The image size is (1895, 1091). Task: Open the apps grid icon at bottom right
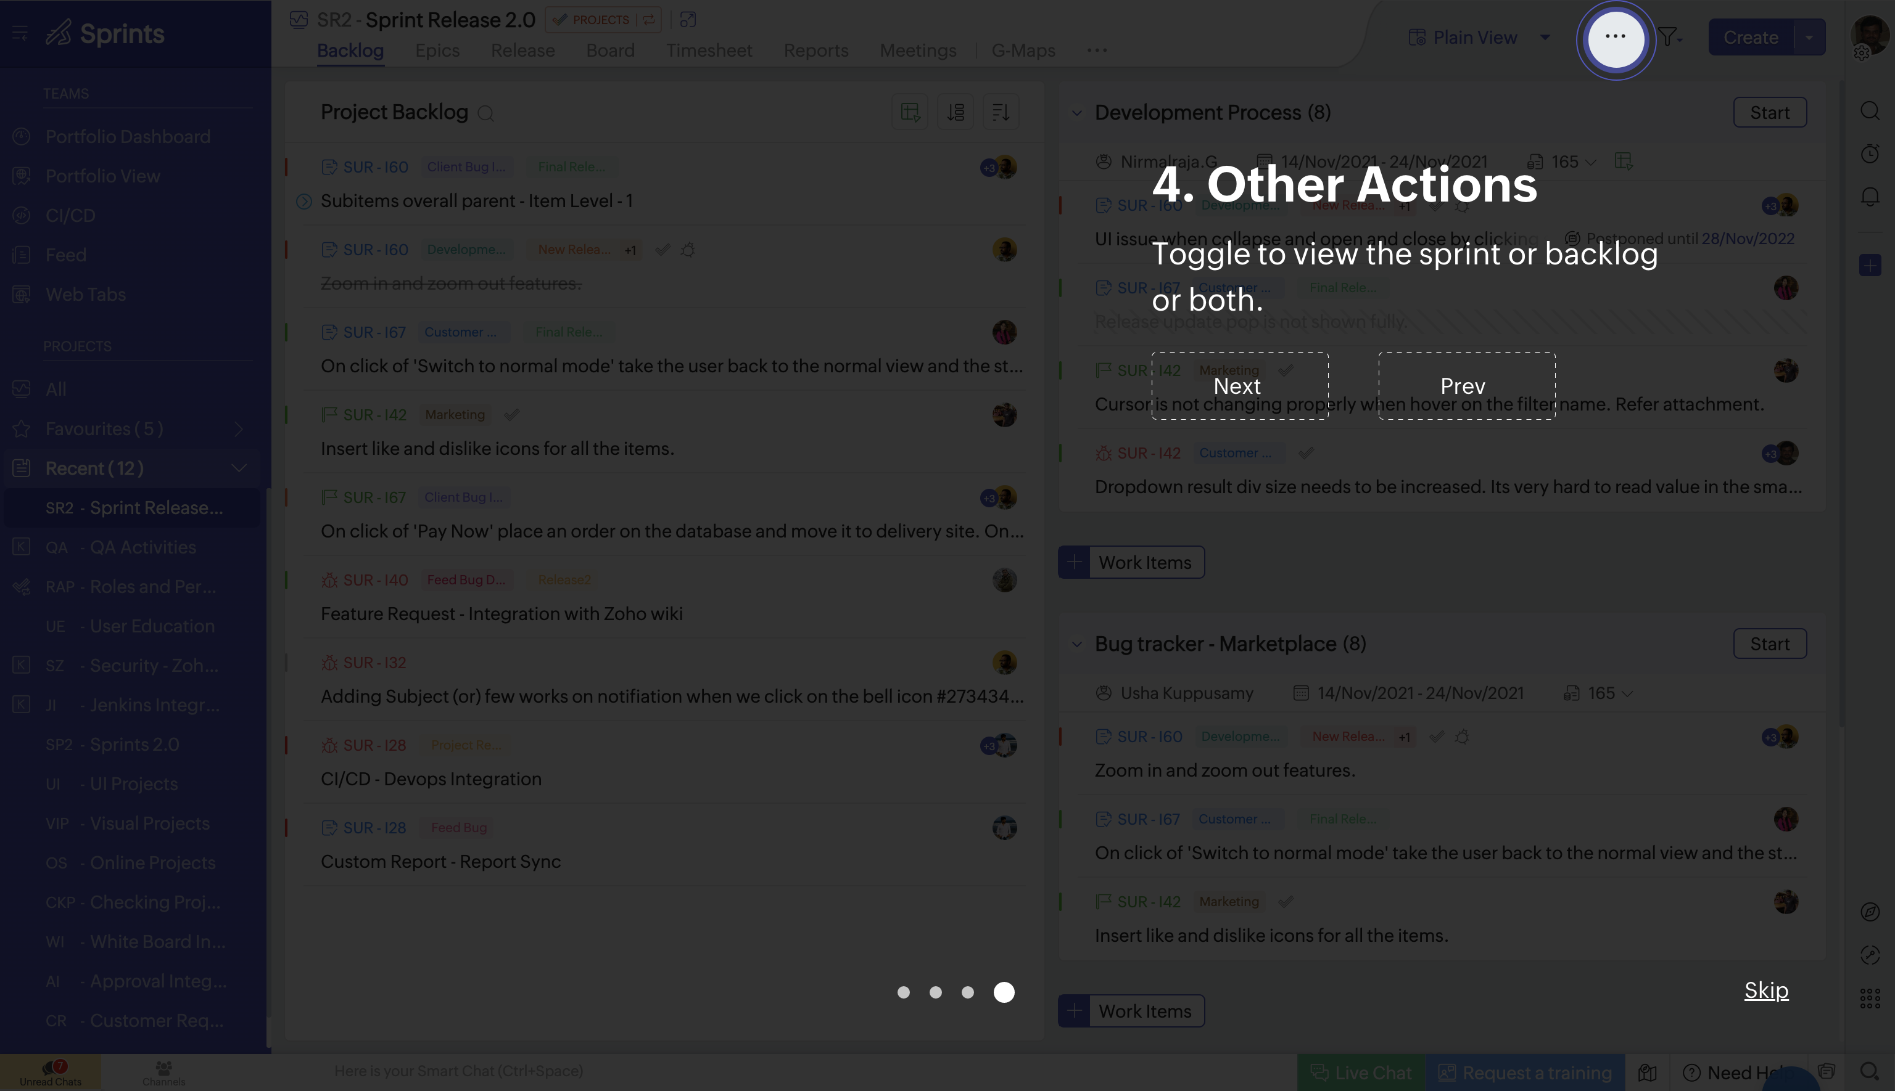(x=1870, y=997)
